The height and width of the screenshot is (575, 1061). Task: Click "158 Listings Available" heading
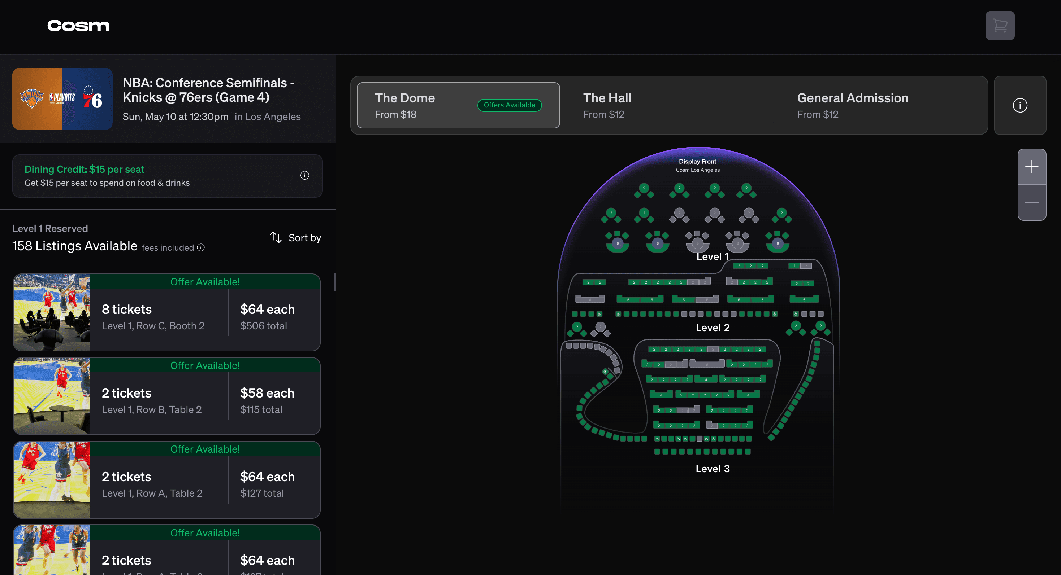(74, 246)
